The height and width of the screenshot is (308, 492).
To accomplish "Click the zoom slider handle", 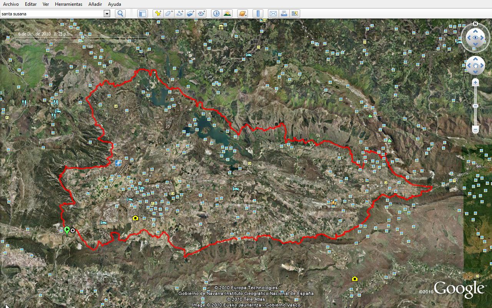I will (475, 106).
